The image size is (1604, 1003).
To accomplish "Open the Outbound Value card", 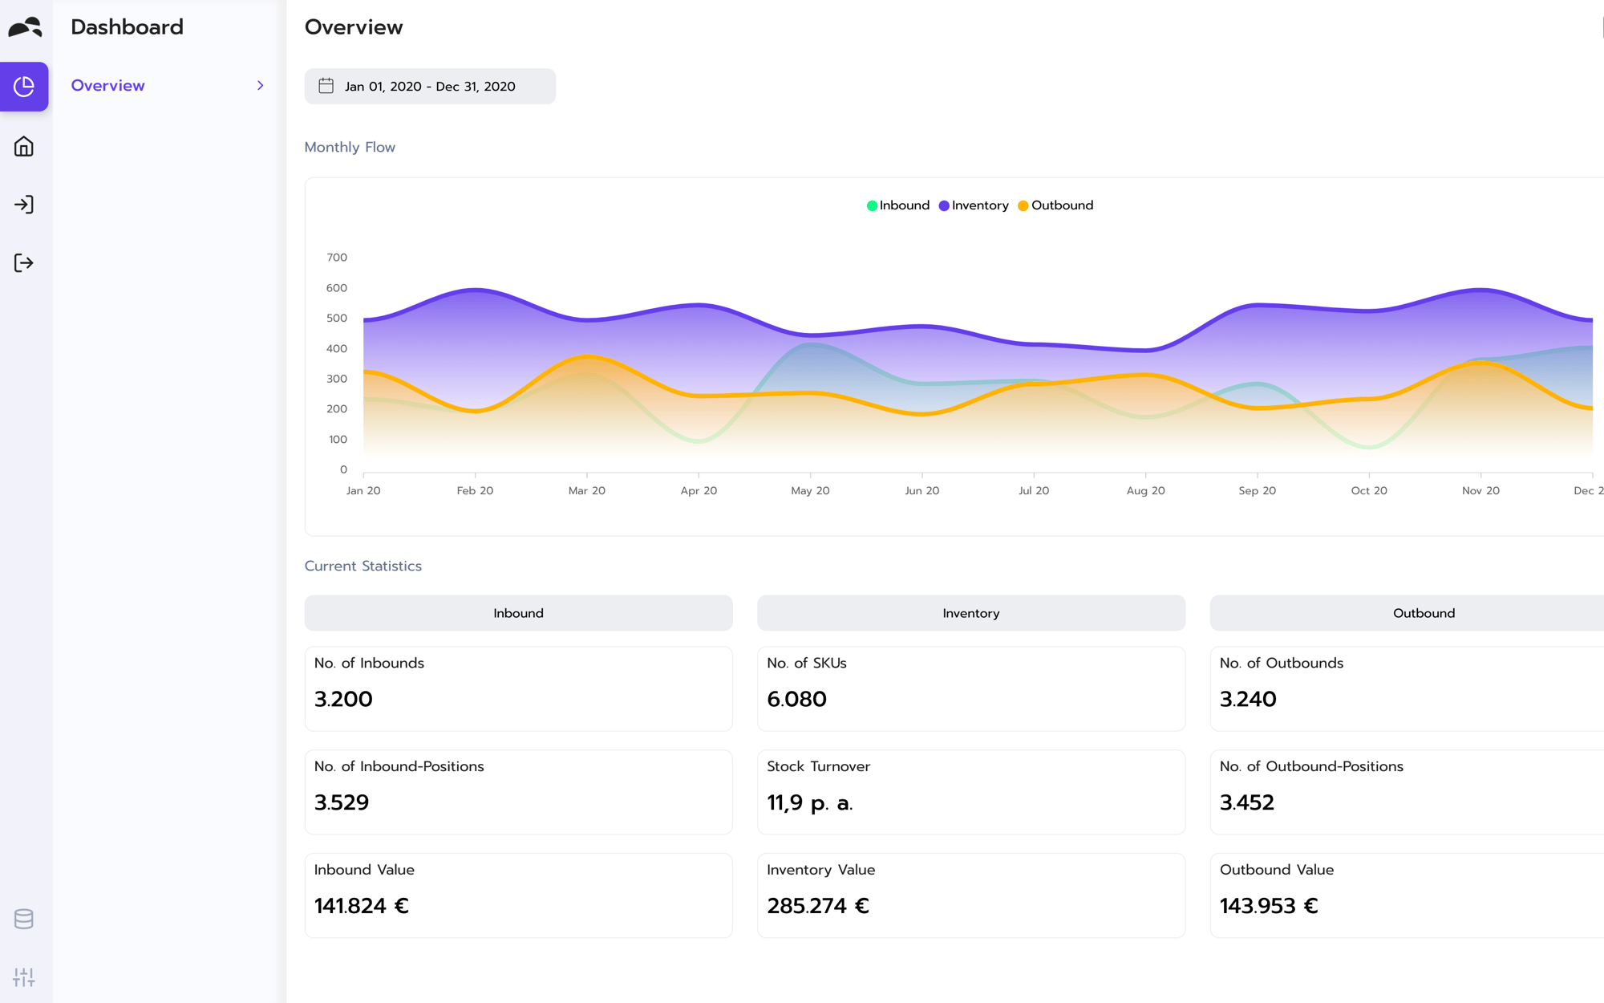I will pyautogui.click(x=1408, y=895).
